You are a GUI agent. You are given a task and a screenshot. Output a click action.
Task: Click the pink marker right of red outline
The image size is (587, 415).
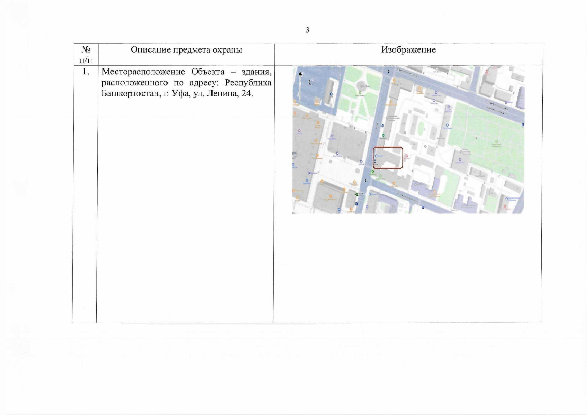pos(406,156)
